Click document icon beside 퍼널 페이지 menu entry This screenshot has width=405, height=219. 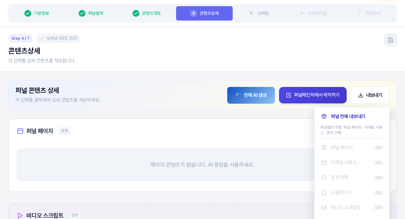click(324, 147)
